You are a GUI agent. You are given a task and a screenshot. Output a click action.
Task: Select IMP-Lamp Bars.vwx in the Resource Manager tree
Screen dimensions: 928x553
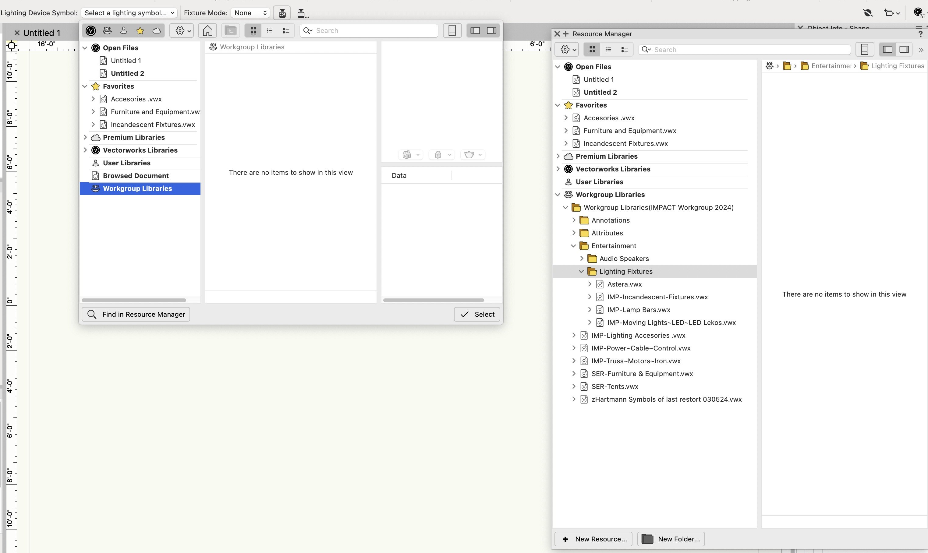click(x=638, y=310)
